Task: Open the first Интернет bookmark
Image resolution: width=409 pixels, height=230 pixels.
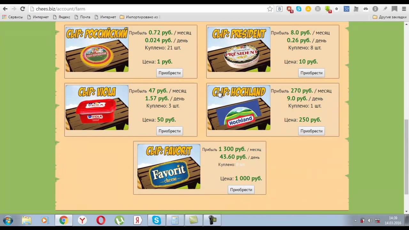Action: pos(38,17)
